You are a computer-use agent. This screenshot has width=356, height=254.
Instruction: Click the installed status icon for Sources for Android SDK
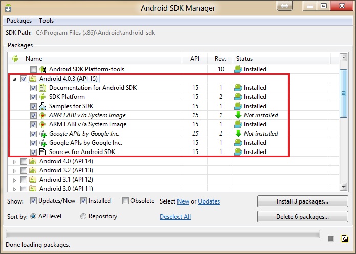click(x=238, y=152)
